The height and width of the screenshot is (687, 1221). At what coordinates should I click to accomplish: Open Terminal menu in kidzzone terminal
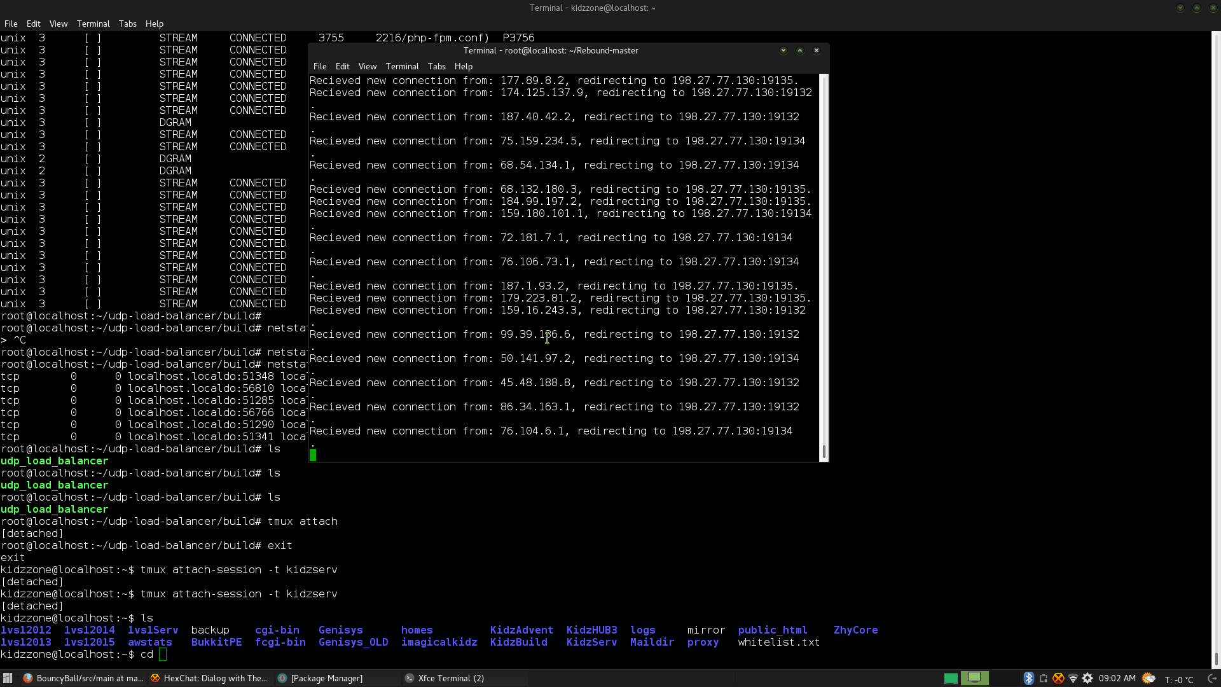click(93, 24)
